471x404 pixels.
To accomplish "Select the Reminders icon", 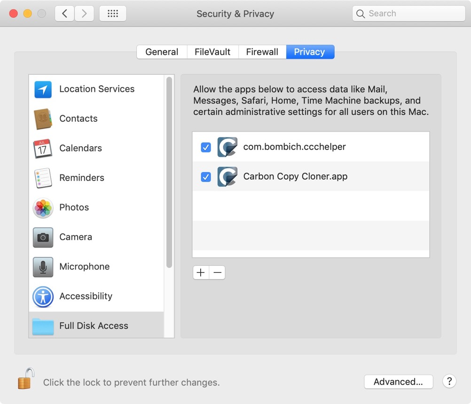I will [x=43, y=178].
